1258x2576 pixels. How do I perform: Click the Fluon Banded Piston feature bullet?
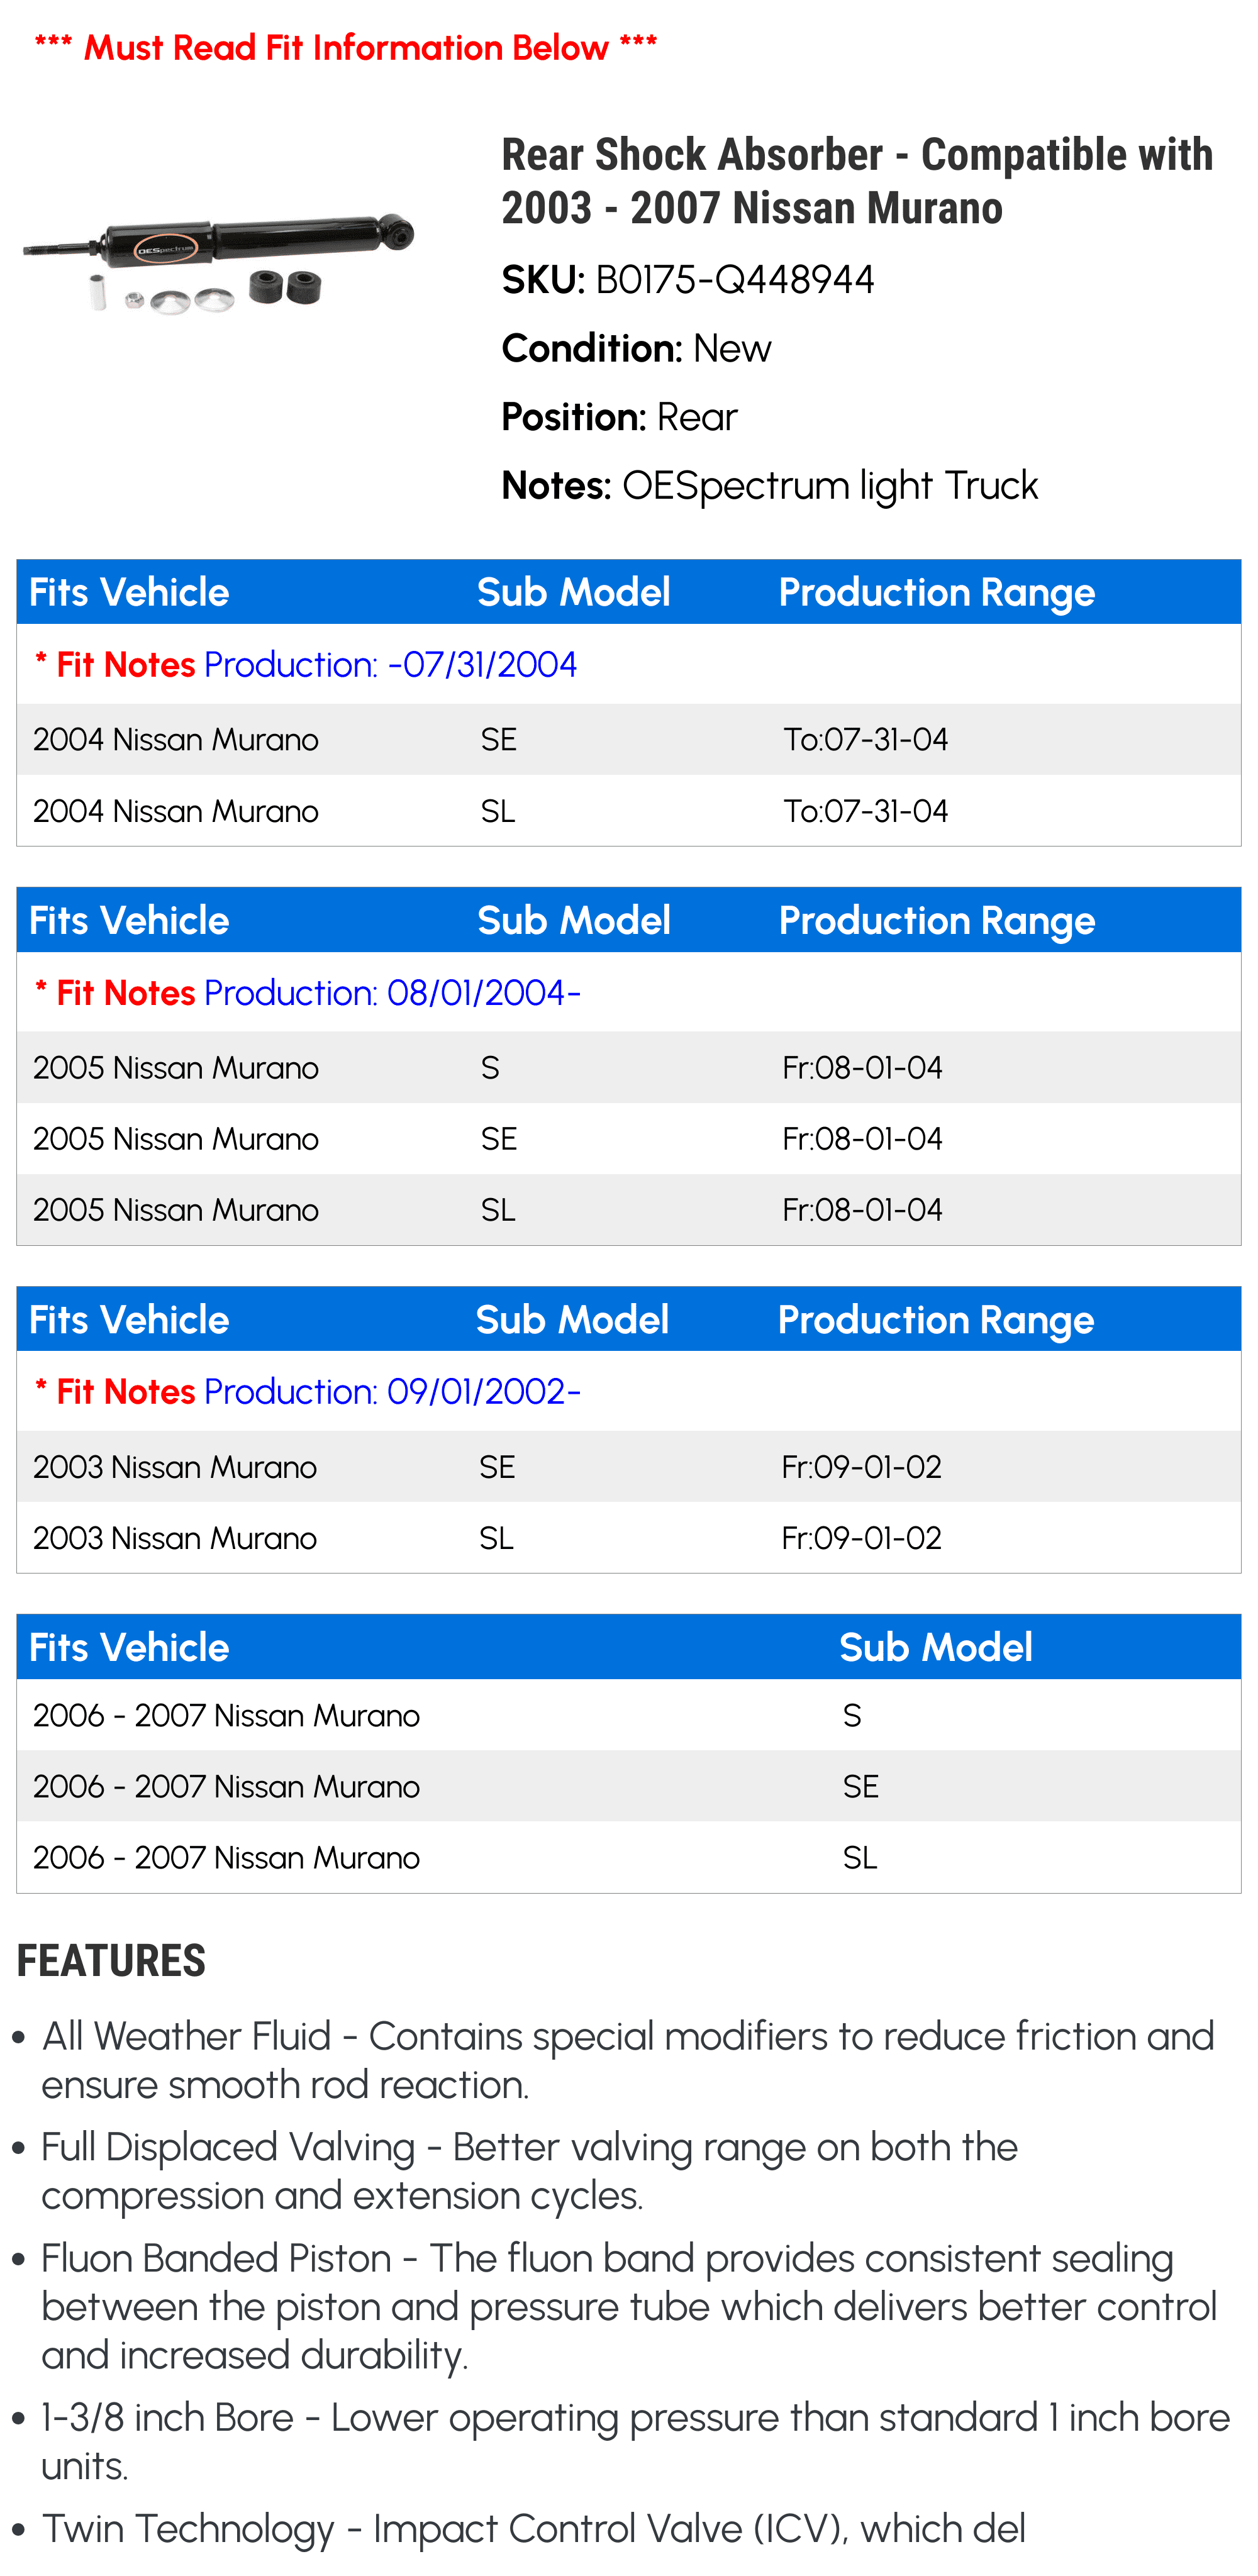point(627,2307)
